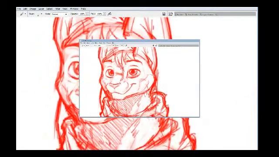Screen dimensions: 279x157
Task: Switch to the Brushes palette tab
Action: pyautogui.click(x=180, y=14)
